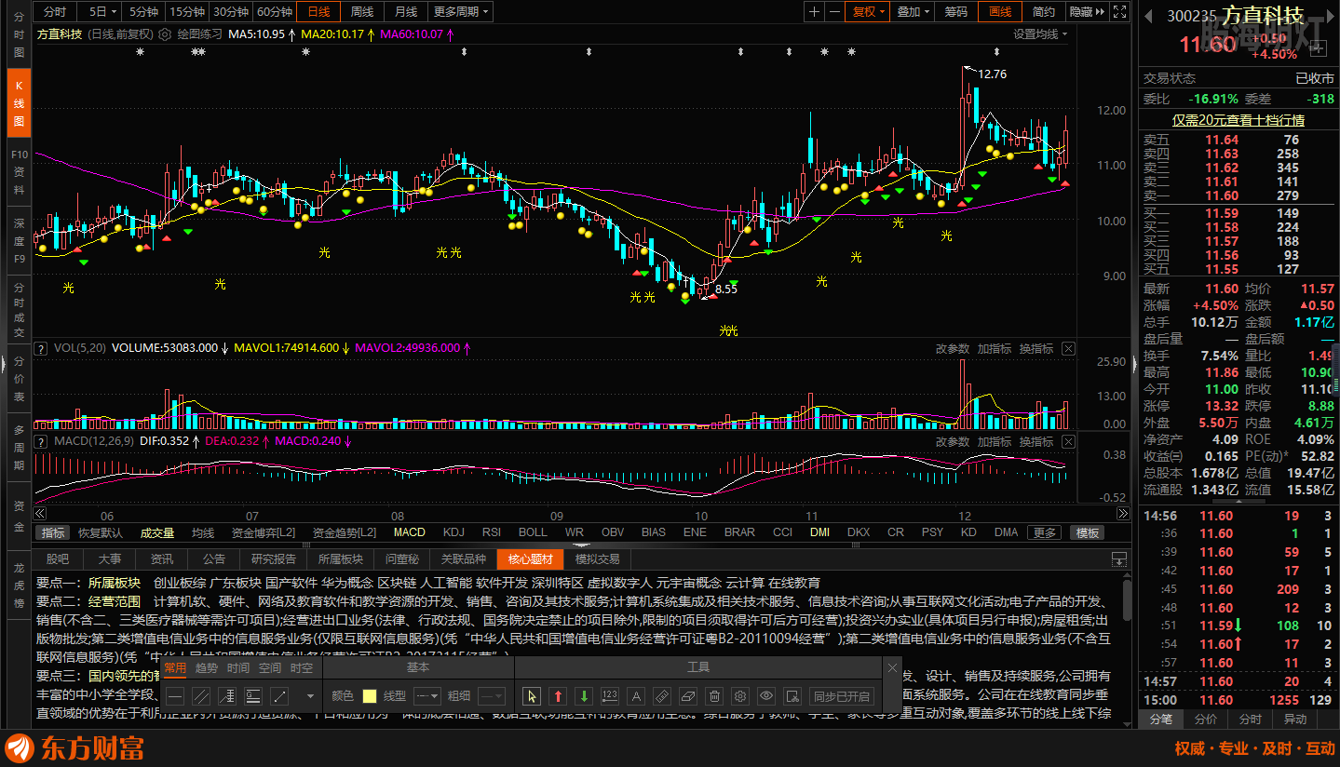1340x767 pixels.
Task: Toggle drawings visibility with eye icon
Action: [x=766, y=695]
